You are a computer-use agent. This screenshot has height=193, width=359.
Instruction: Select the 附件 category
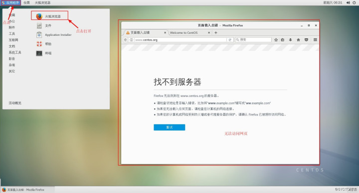click(11, 27)
